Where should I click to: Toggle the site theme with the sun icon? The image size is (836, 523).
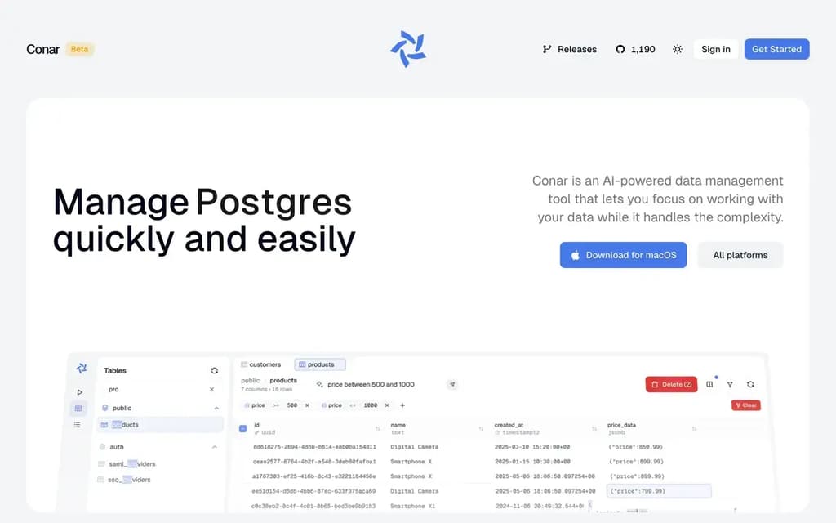677,49
